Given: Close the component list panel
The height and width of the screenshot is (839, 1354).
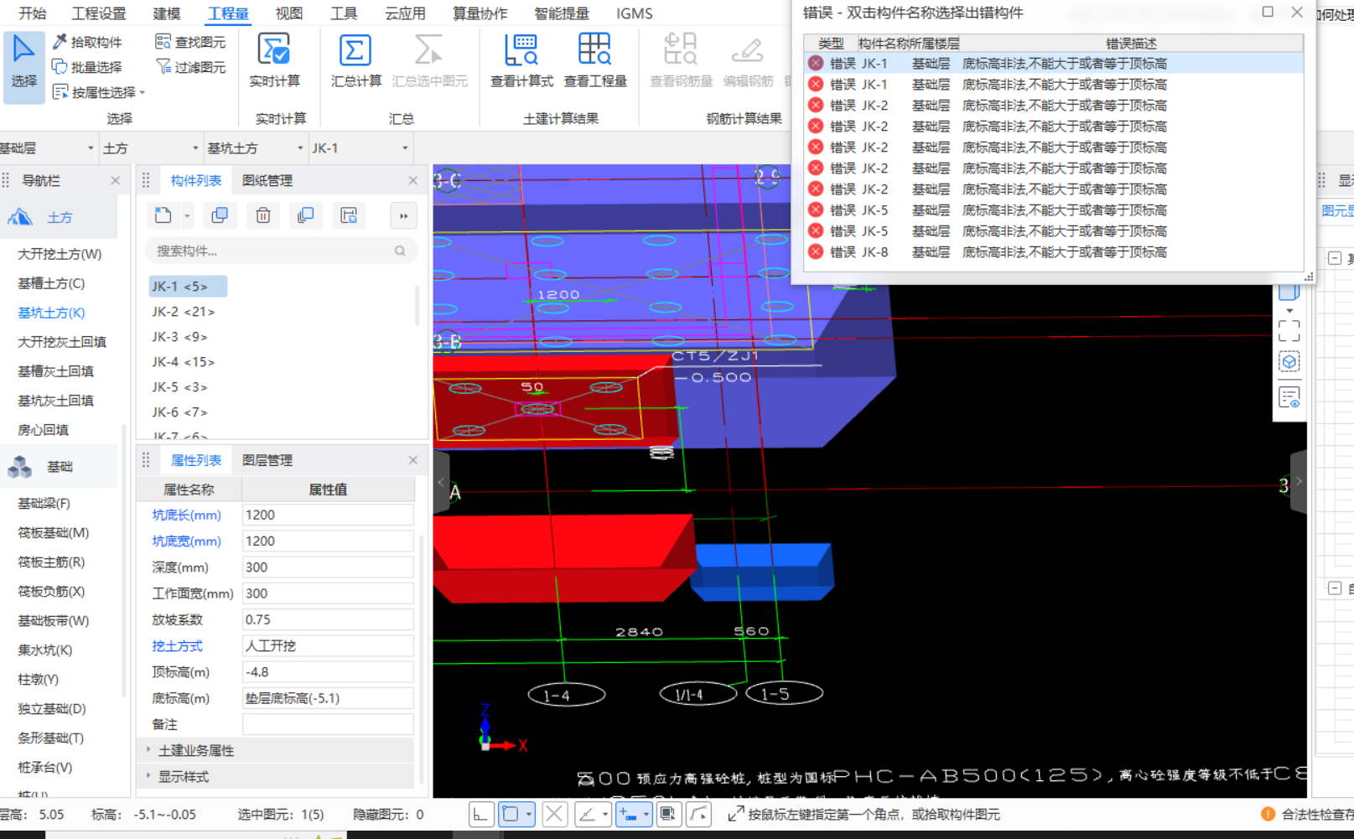Looking at the screenshot, I should [412, 180].
